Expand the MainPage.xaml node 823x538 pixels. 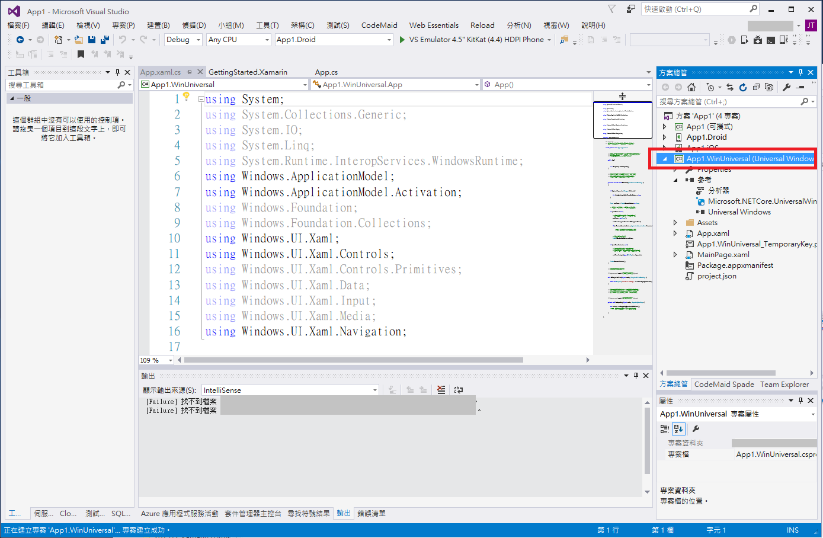click(675, 255)
